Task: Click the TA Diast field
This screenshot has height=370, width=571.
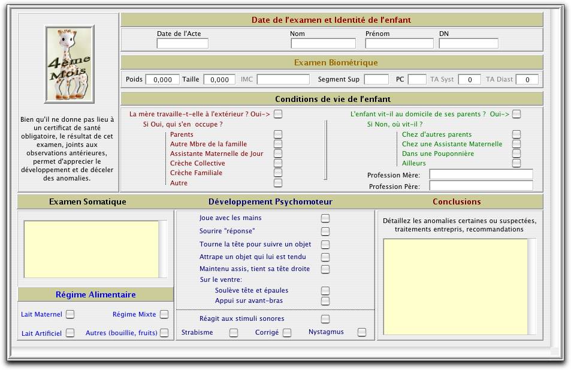Action: (x=527, y=80)
